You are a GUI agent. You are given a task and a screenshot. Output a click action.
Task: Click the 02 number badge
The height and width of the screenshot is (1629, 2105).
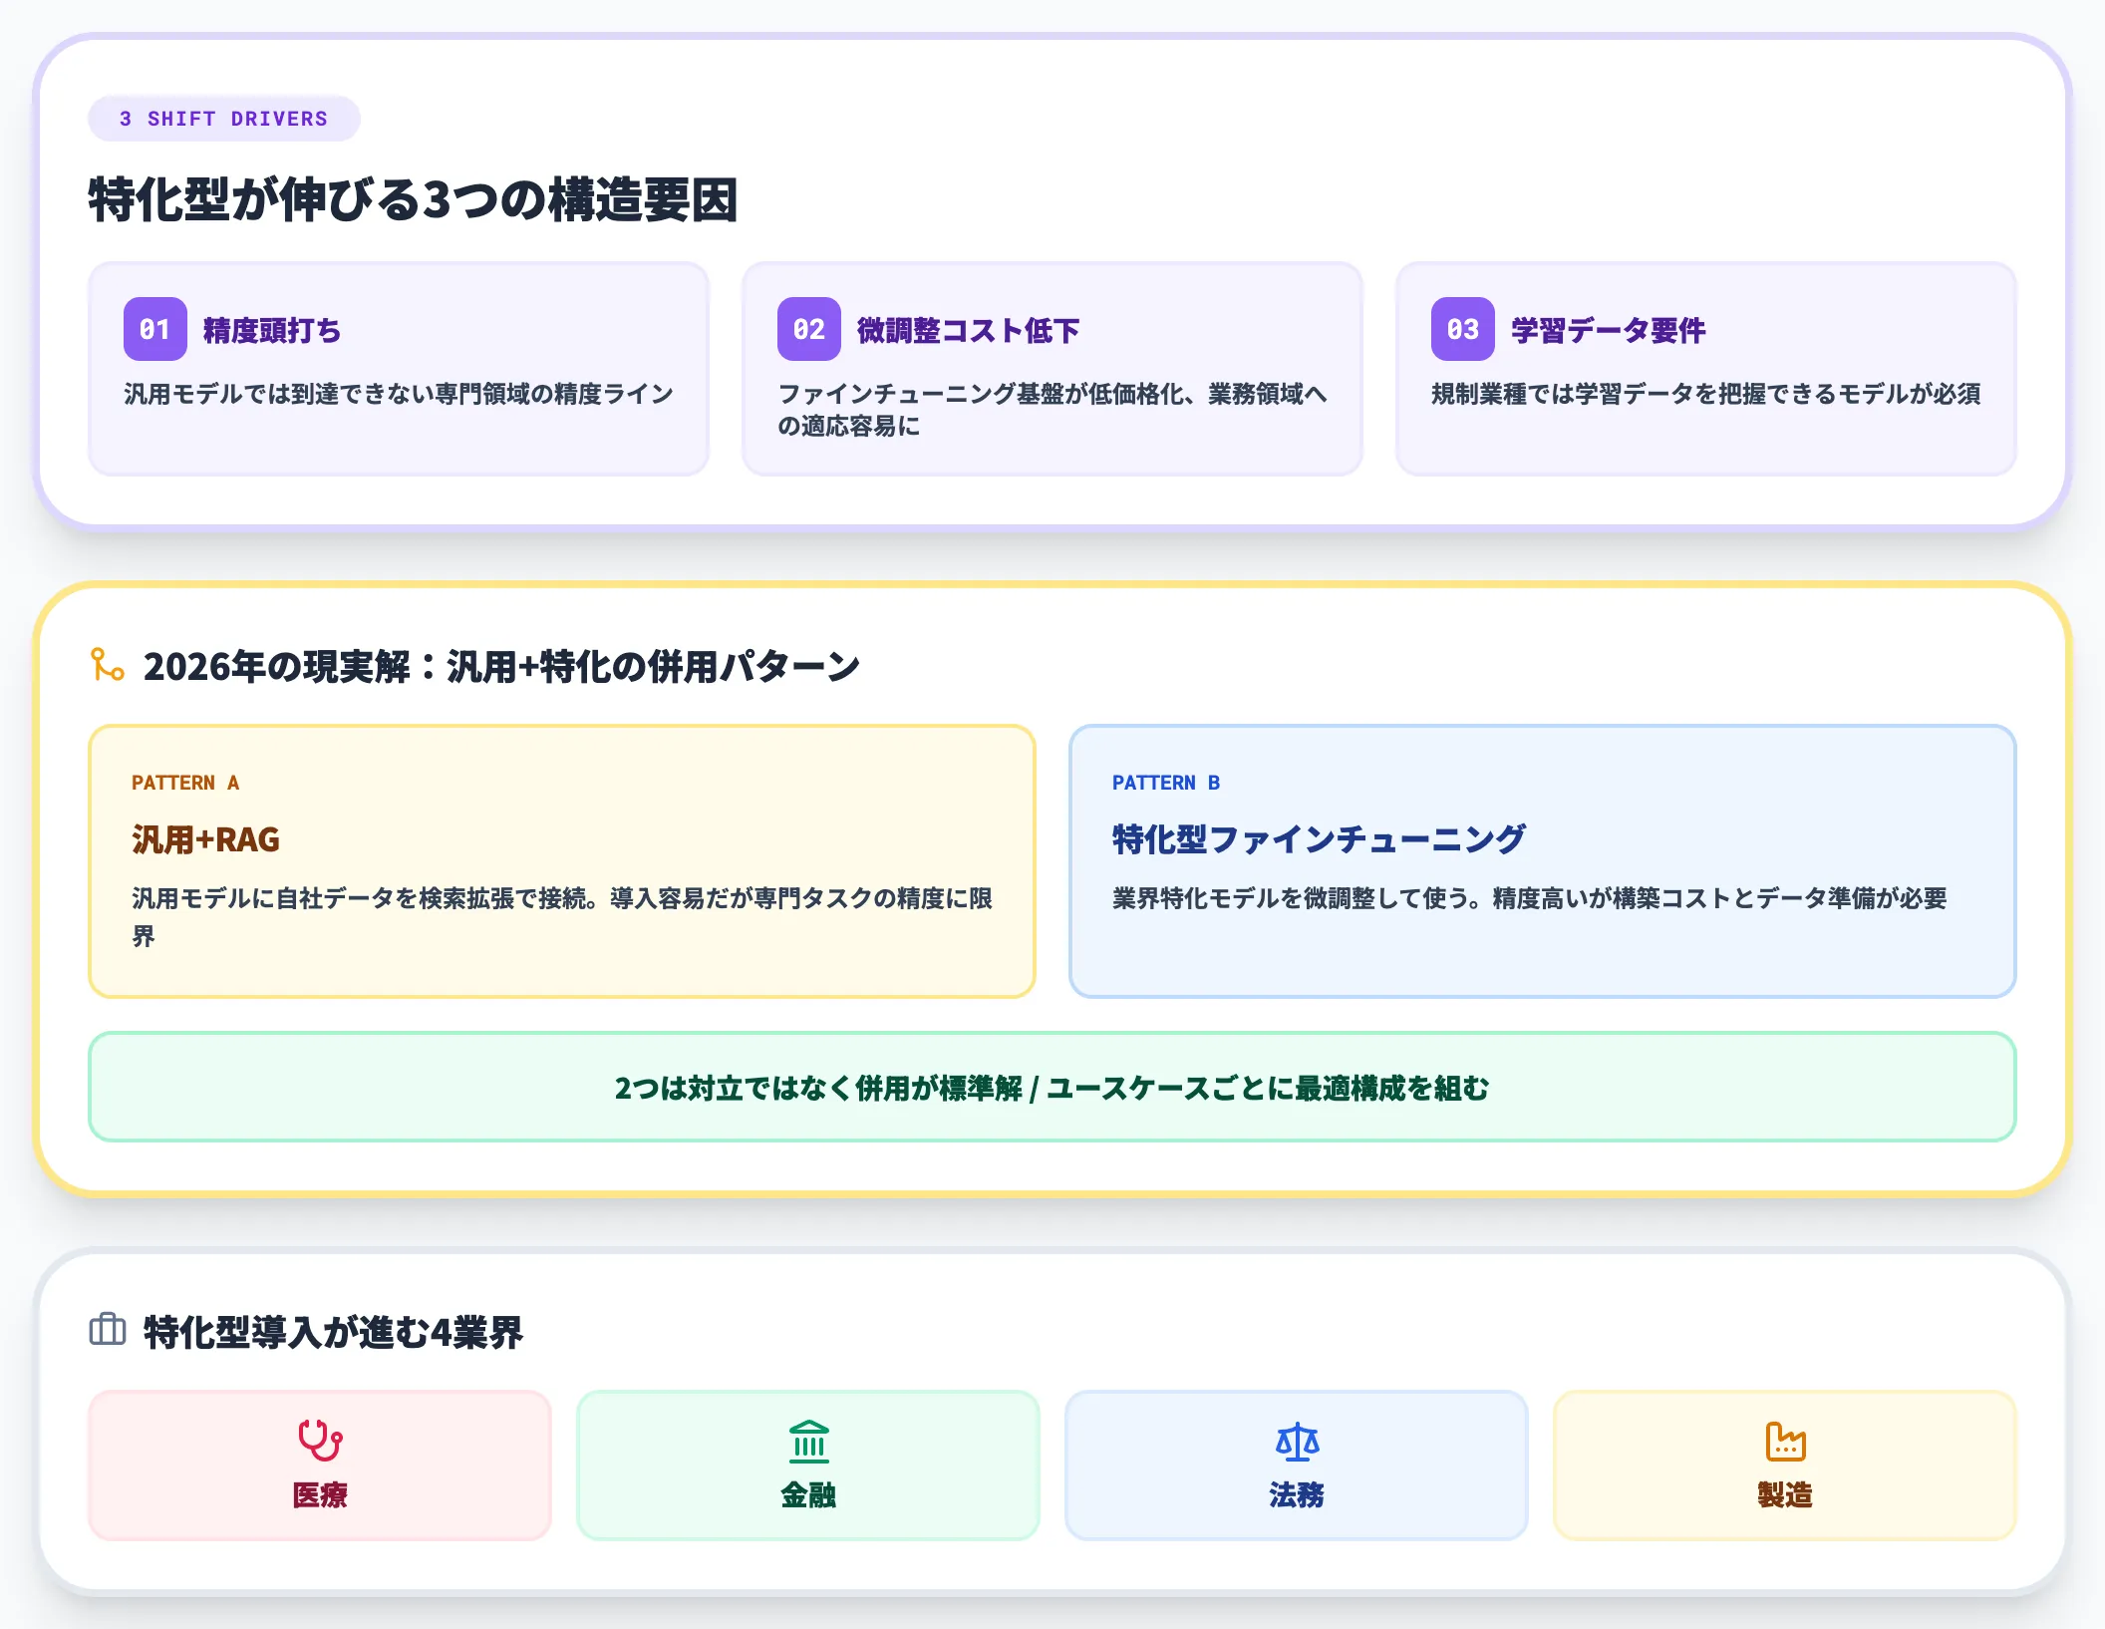pos(809,329)
